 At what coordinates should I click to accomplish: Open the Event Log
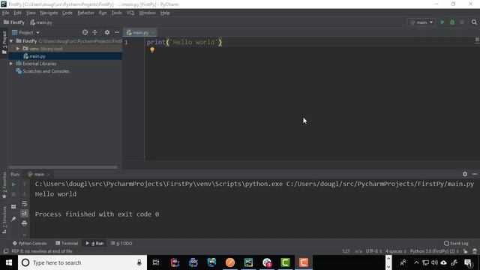(x=456, y=243)
